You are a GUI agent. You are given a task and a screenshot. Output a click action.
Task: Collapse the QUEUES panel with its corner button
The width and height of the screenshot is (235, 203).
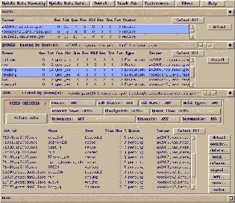[x=231, y=45]
